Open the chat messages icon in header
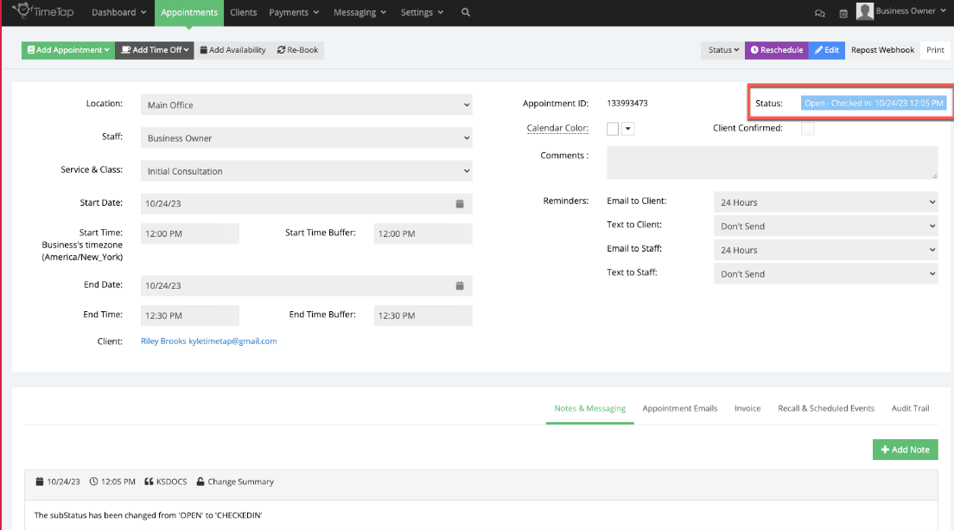Viewport: 954px width, 530px height. 820,13
